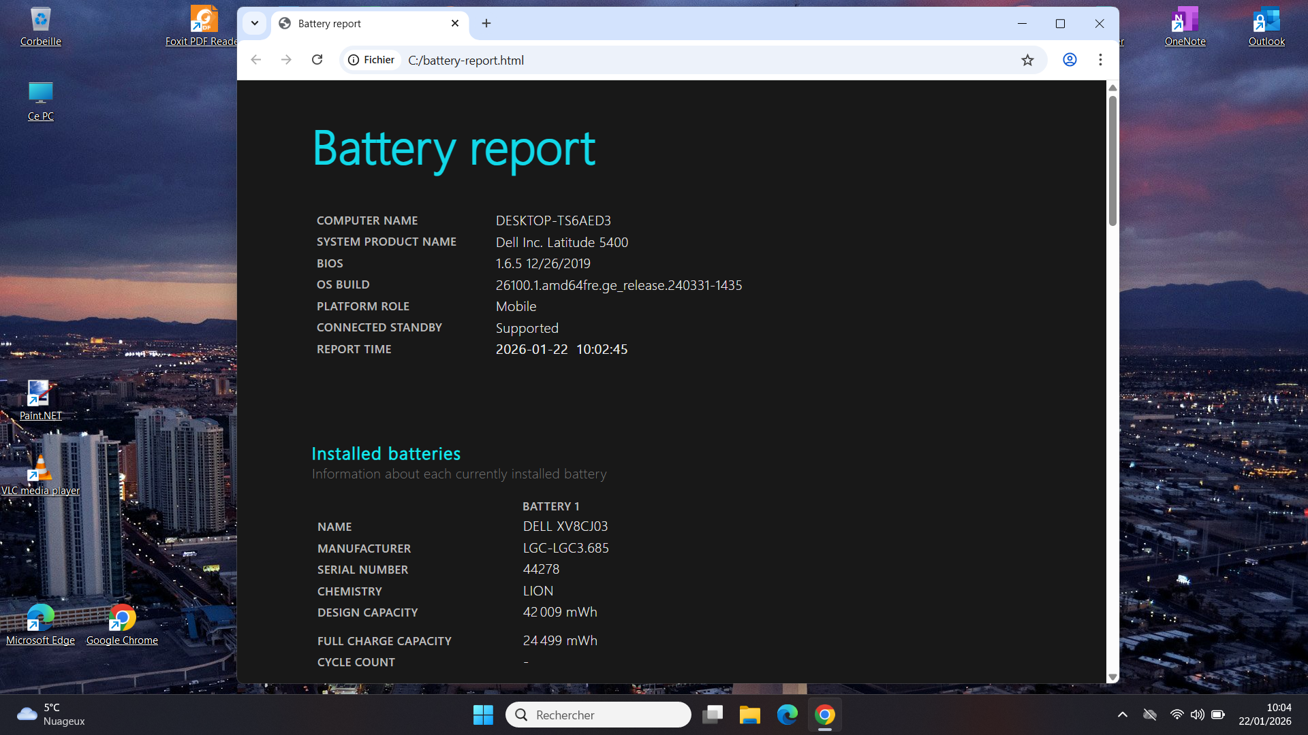Click the computer name DESKTOP-TS6AED3
Image resolution: width=1308 pixels, height=735 pixels.
point(553,220)
